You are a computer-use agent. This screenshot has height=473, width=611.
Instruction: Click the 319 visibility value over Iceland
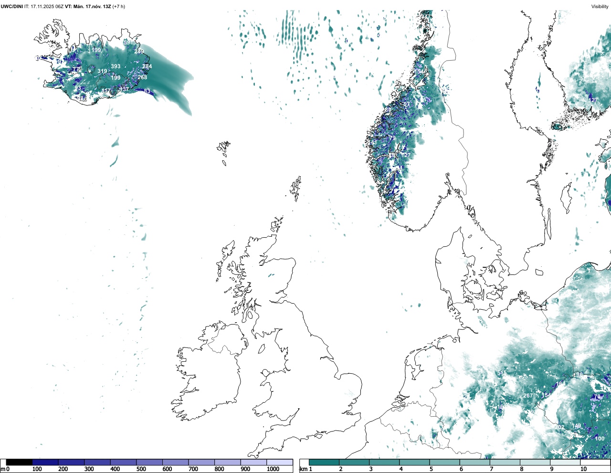coord(102,71)
